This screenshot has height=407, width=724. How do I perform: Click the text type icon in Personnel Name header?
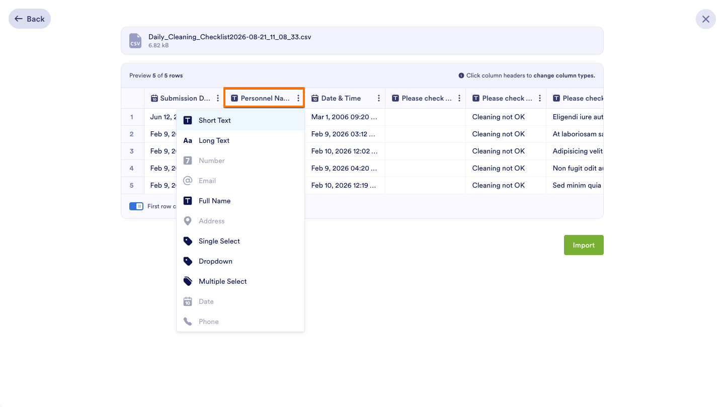pyautogui.click(x=234, y=98)
